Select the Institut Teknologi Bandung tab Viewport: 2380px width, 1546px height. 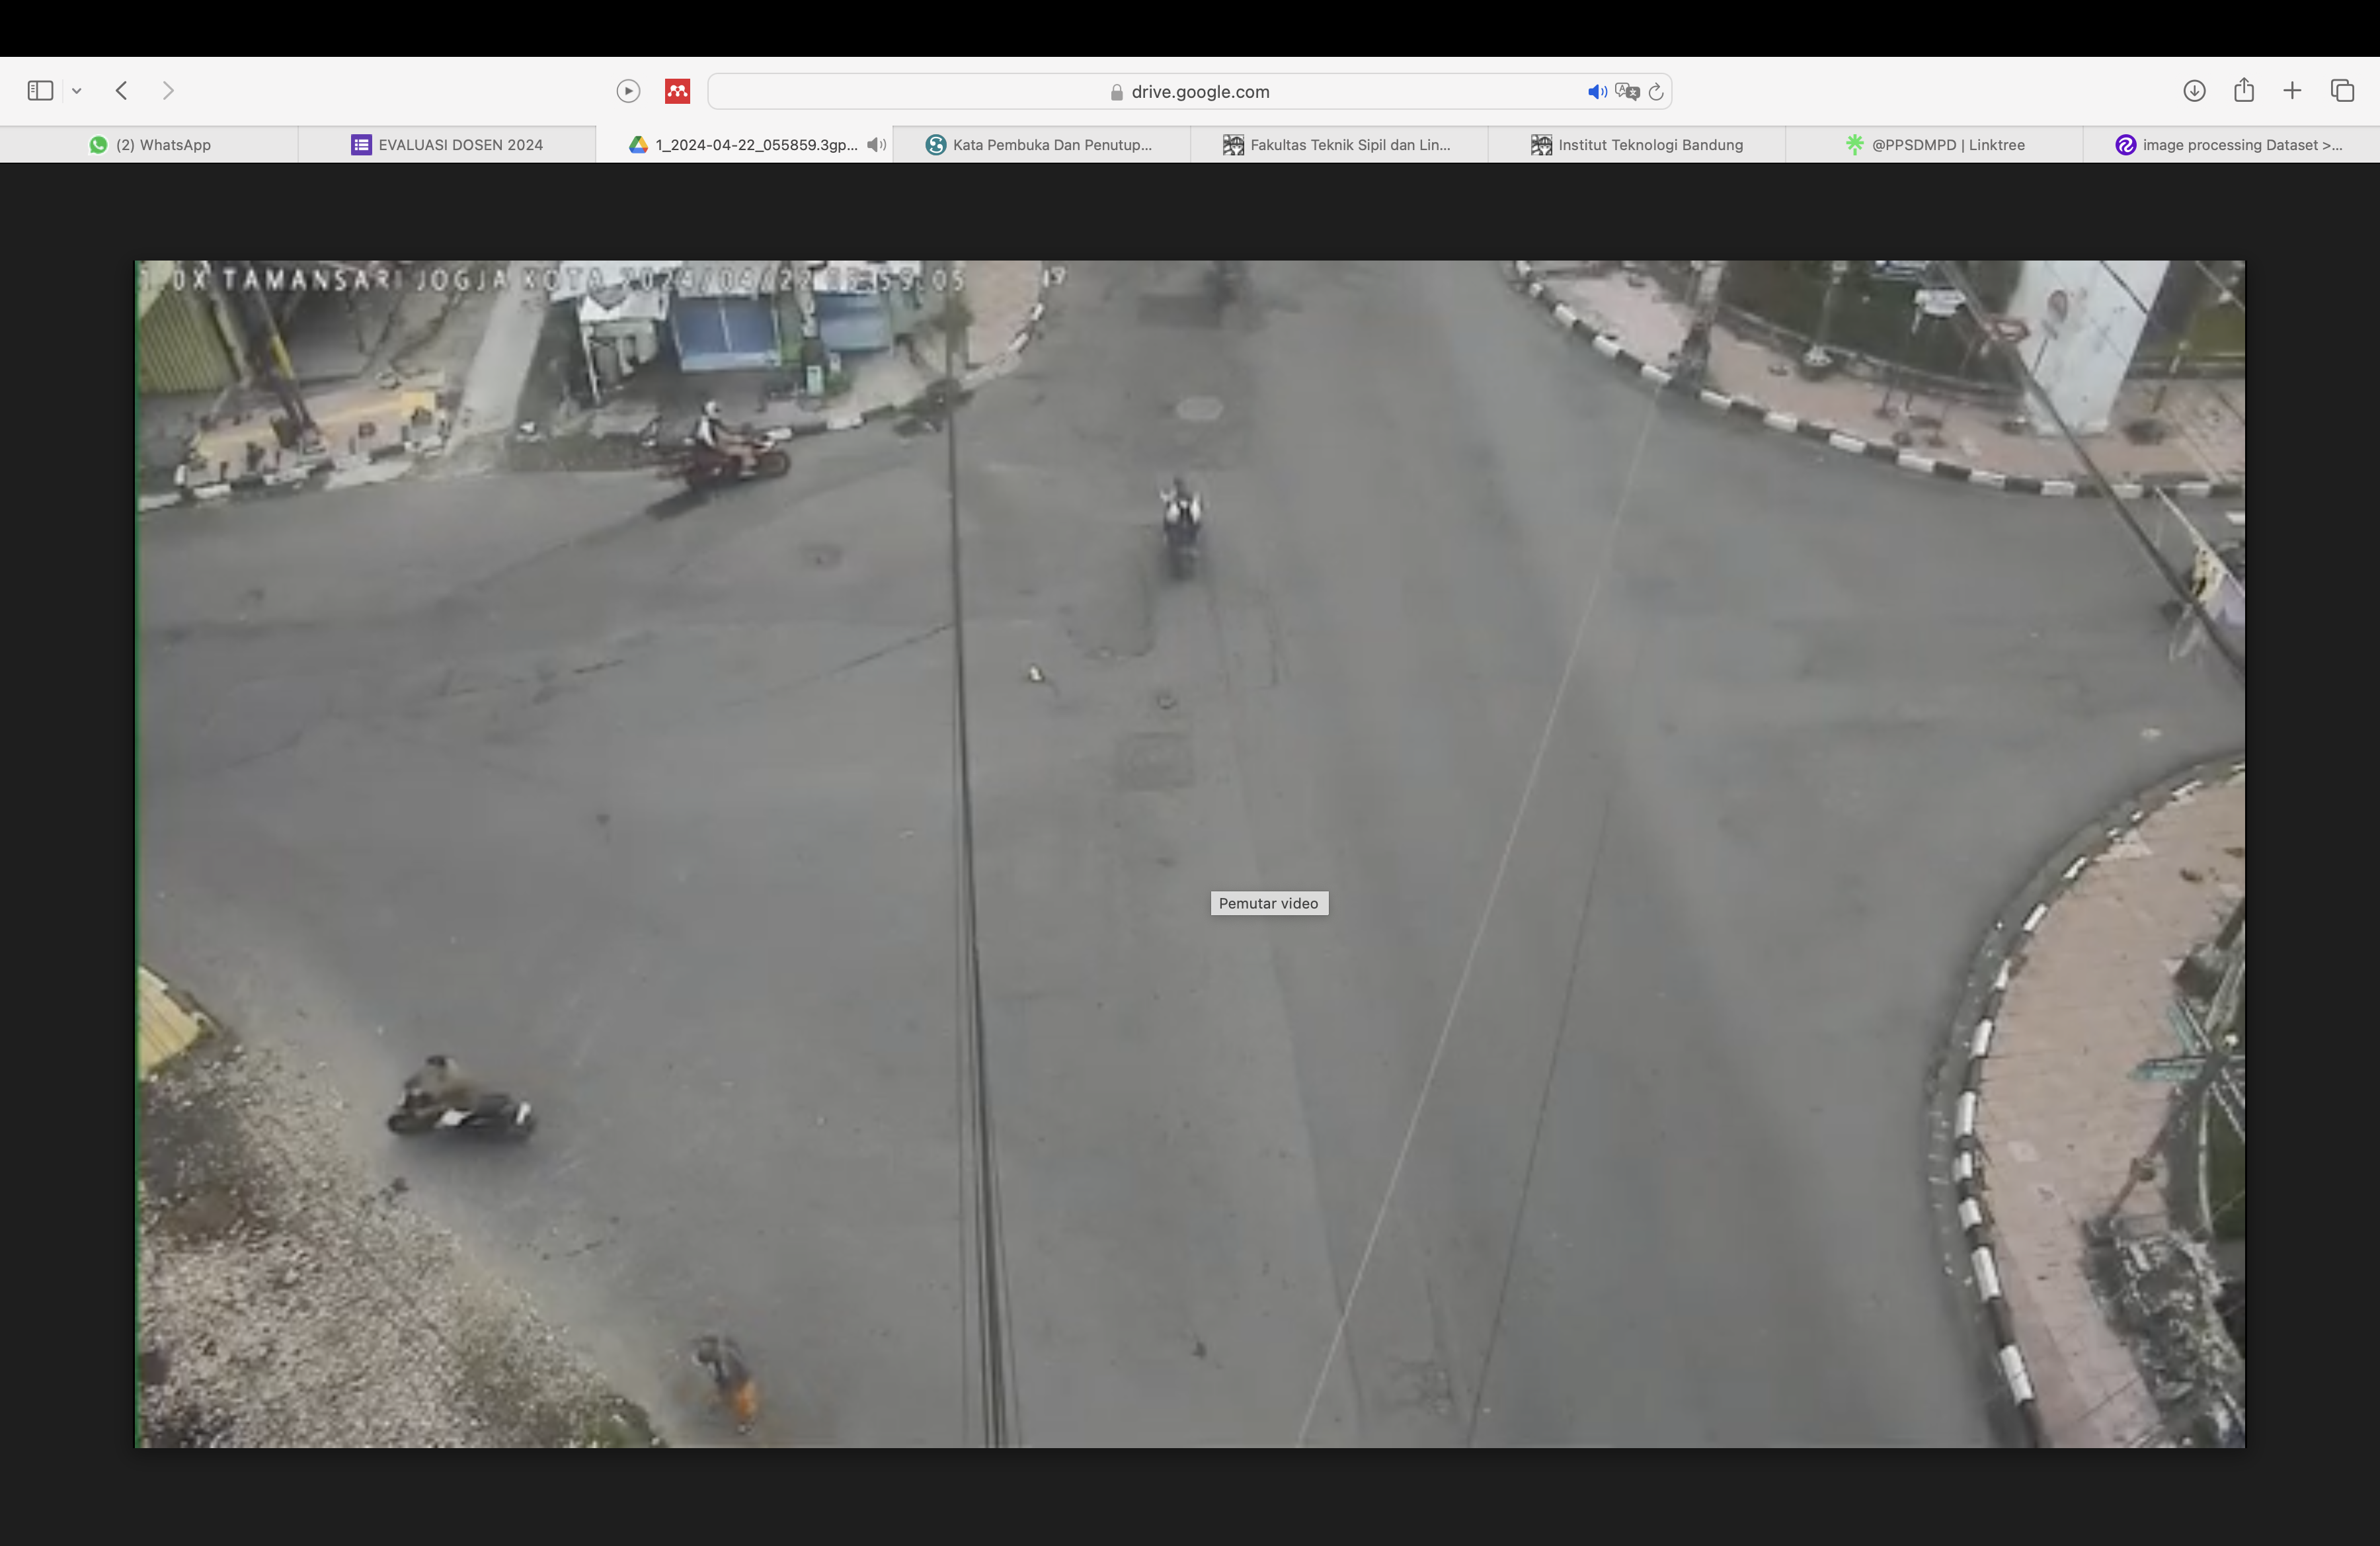coord(1637,145)
